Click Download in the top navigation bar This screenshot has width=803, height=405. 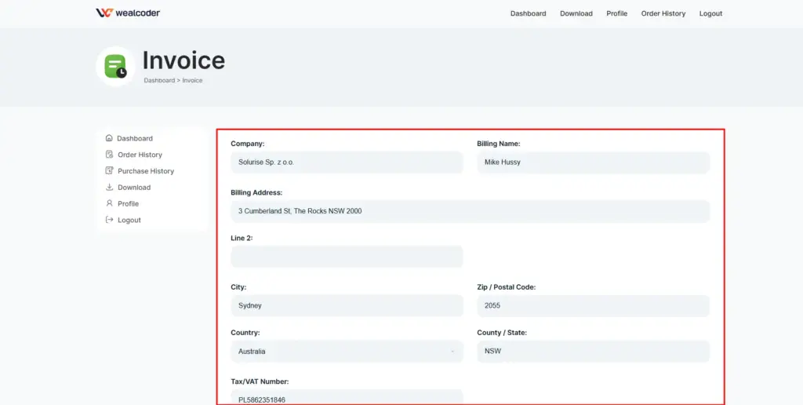coord(576,13)
